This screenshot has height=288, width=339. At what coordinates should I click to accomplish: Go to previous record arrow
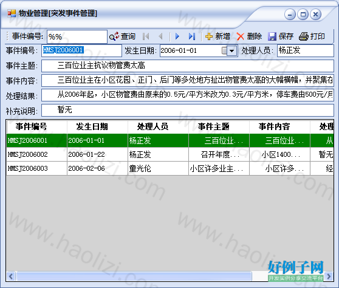coord(160,36)
